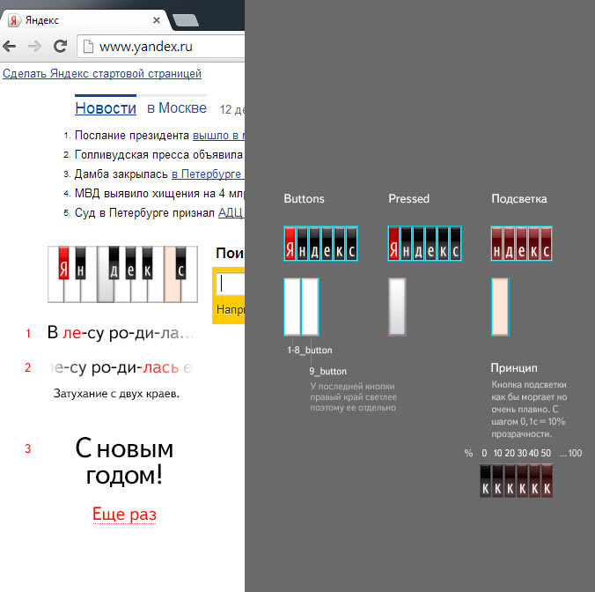Play the black к piano key on page
The width and height of the screenshot is (595, 592).
click(147, 263)
